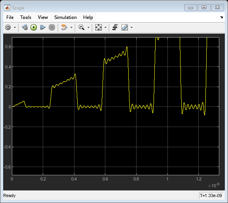Open the File menu
228x203 pixels.
10,17
